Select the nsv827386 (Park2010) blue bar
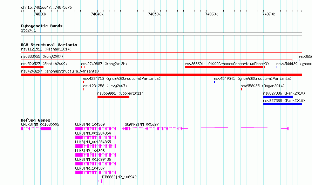This screenshot has width=312, height=185. 278,97
